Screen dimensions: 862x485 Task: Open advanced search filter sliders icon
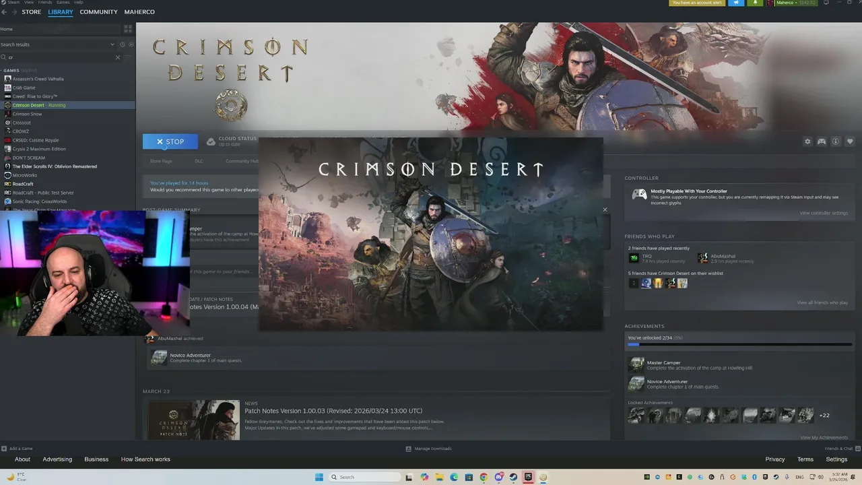tap(129, 57)
